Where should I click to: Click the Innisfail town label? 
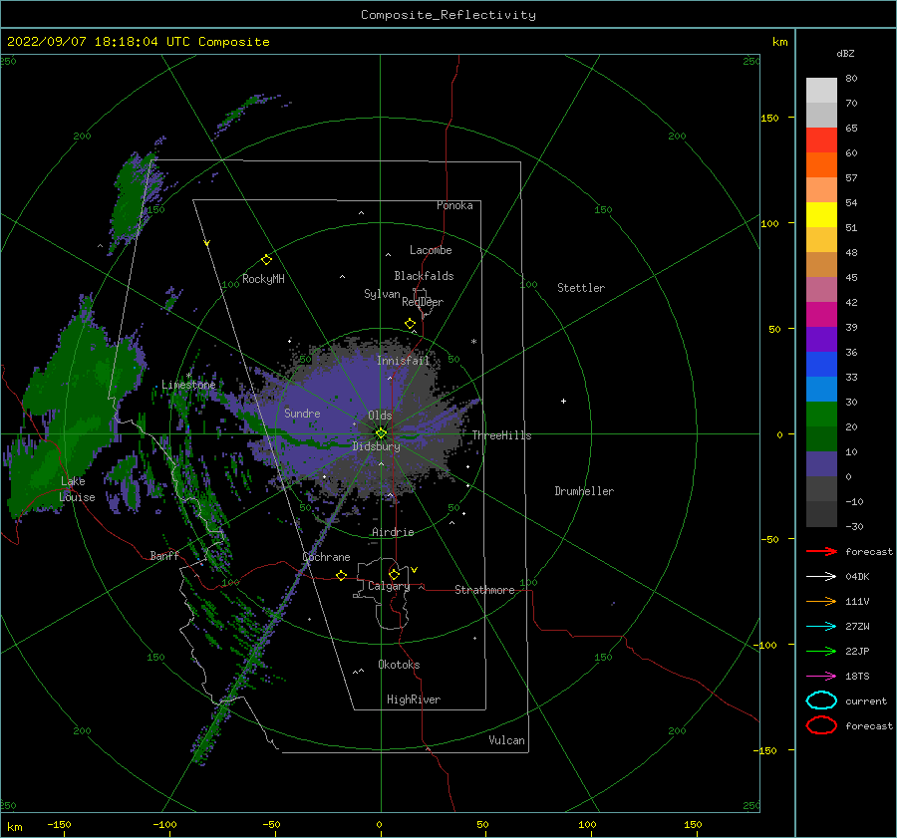click(403, 361)
